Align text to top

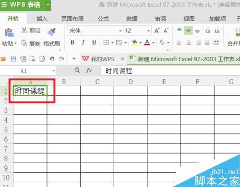[x=180, y=30]
